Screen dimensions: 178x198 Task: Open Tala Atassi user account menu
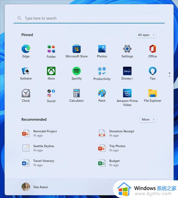(35, 187)
